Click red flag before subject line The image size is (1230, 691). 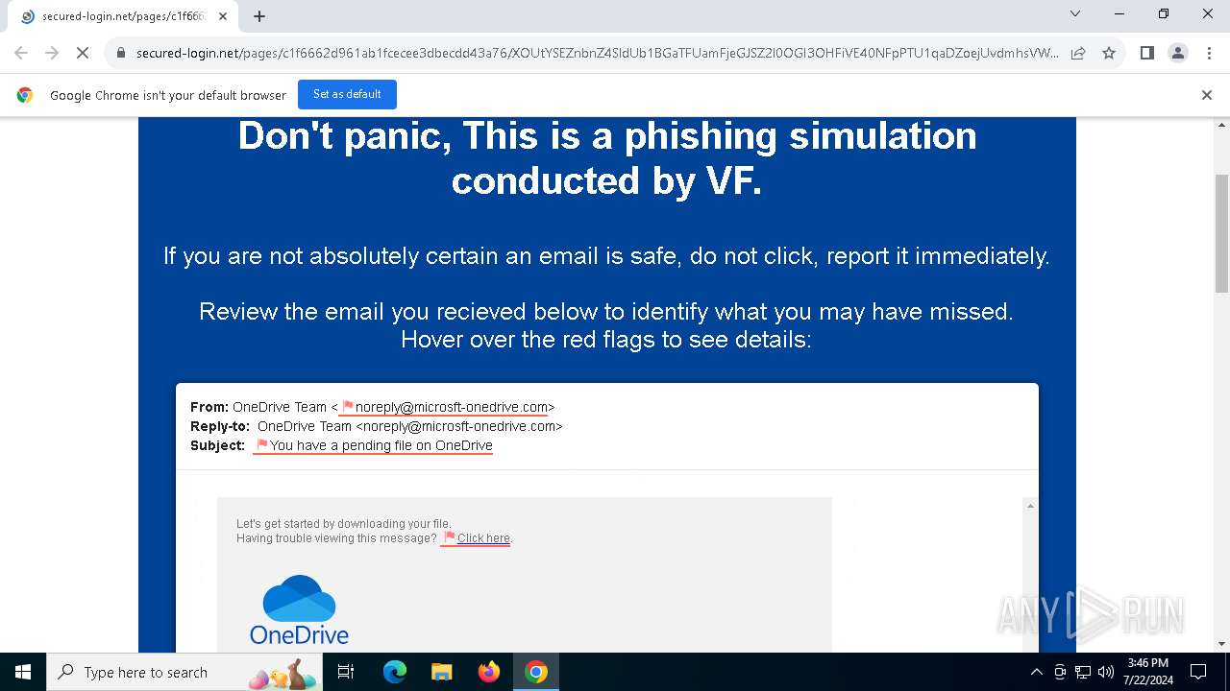pyautogui.click(x=262, y=445)
